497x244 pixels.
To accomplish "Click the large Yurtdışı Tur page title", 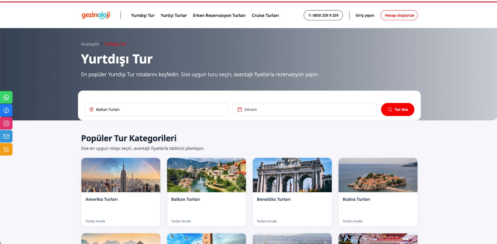I will click(x=117, y=59).
